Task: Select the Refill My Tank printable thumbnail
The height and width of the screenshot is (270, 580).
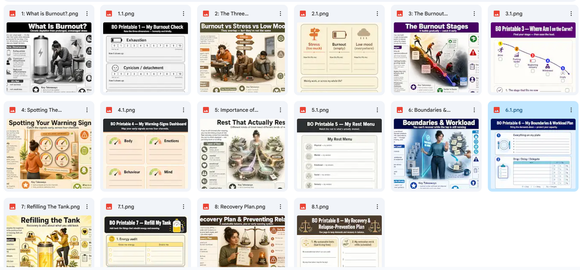Action: click(146, 242)
